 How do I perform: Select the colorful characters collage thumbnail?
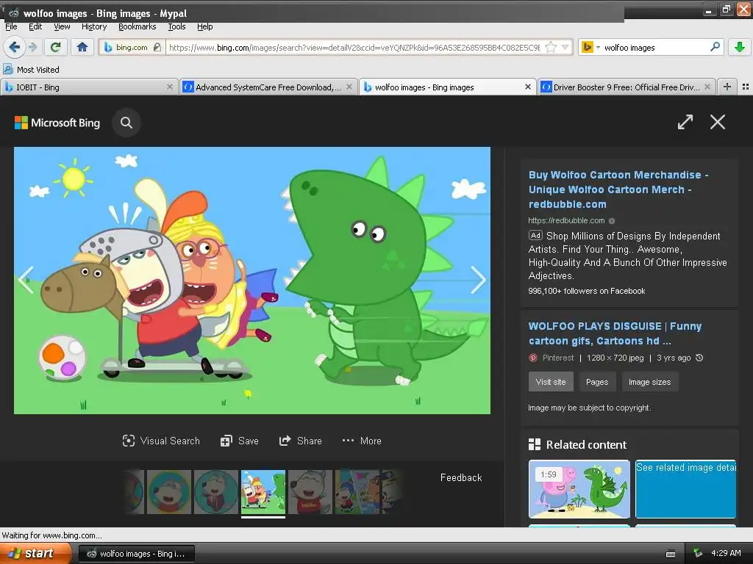357,492
